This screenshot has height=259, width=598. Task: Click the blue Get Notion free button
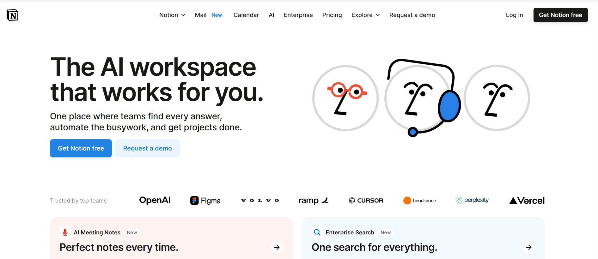click(x=81, y=148)
